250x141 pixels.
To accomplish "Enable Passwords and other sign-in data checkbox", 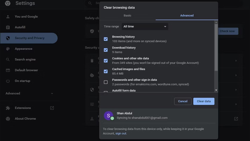I will 106,82.
